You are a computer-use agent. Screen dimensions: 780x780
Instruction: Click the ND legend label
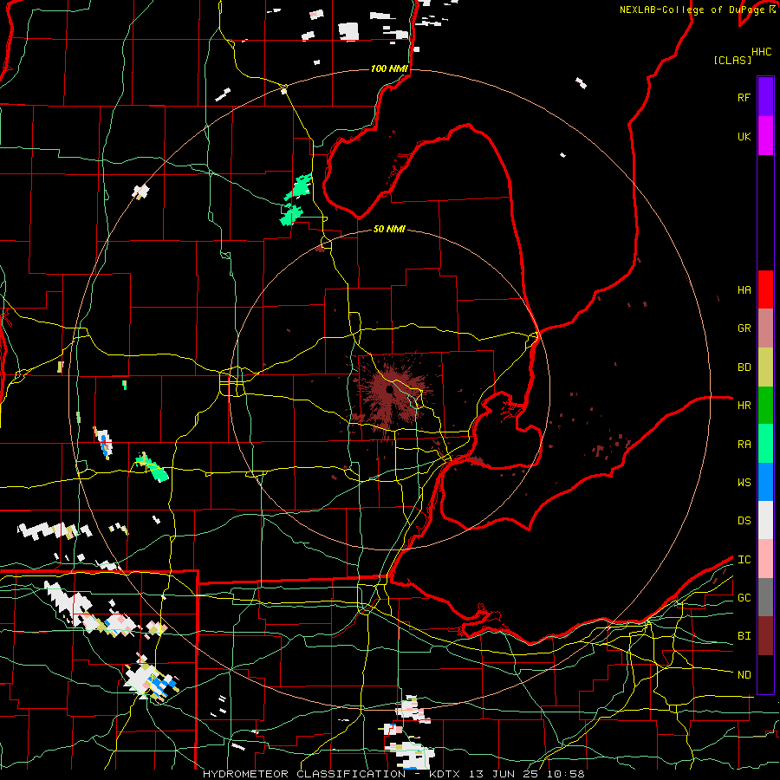tap(744, 675)
